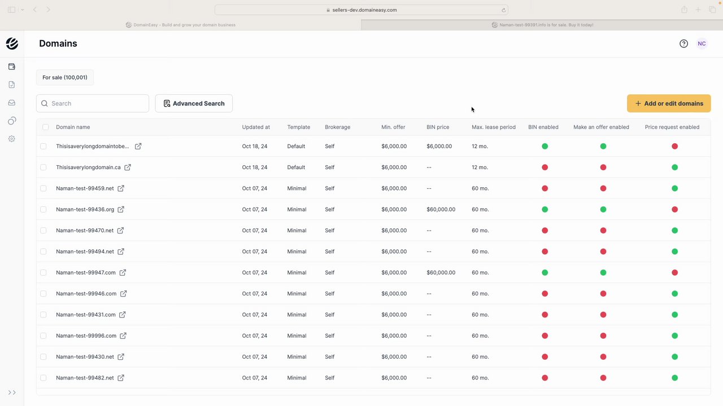This screenshot has height=406, width=723.
Task: Show Safari tab overview
Action: click(712, 10)
